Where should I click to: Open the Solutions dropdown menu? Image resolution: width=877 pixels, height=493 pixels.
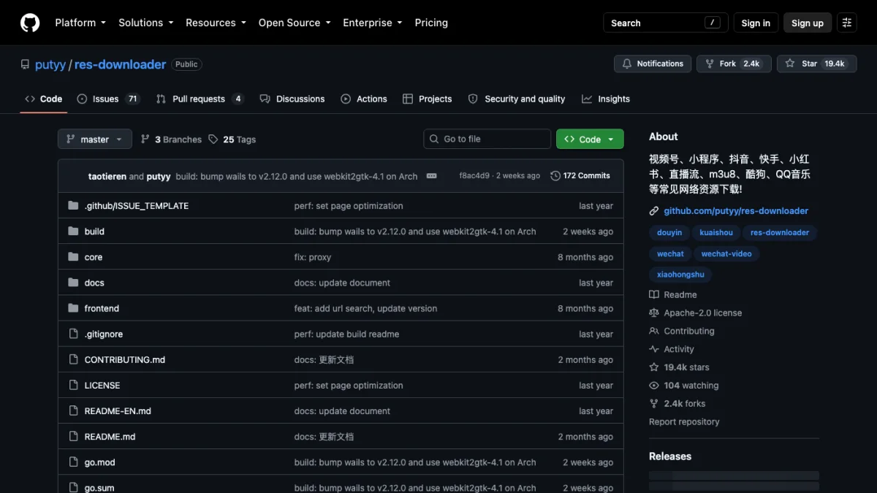coord(146,23)
